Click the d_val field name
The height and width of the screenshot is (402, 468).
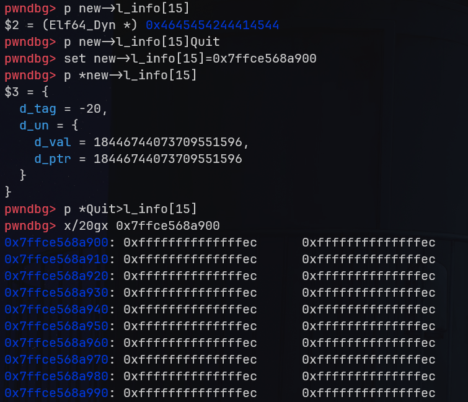click(x=53, y=142)
